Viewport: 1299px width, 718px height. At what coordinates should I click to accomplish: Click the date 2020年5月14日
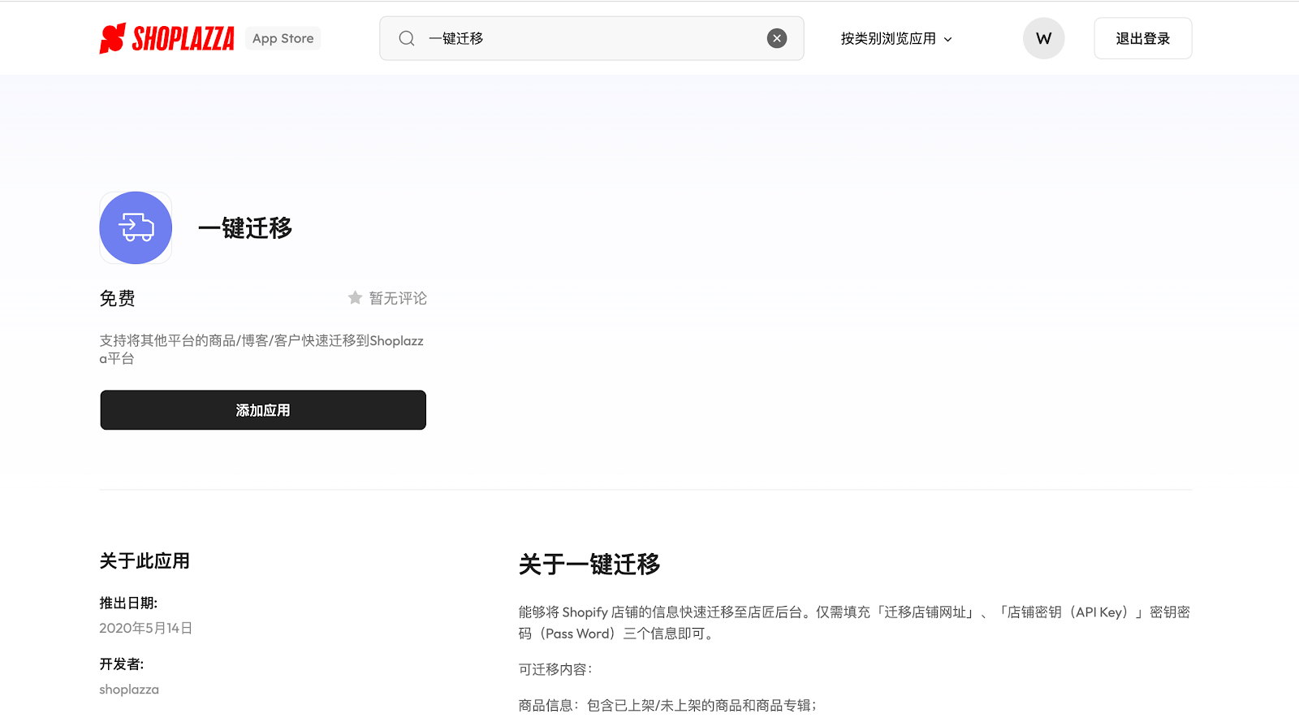(146, 628)
